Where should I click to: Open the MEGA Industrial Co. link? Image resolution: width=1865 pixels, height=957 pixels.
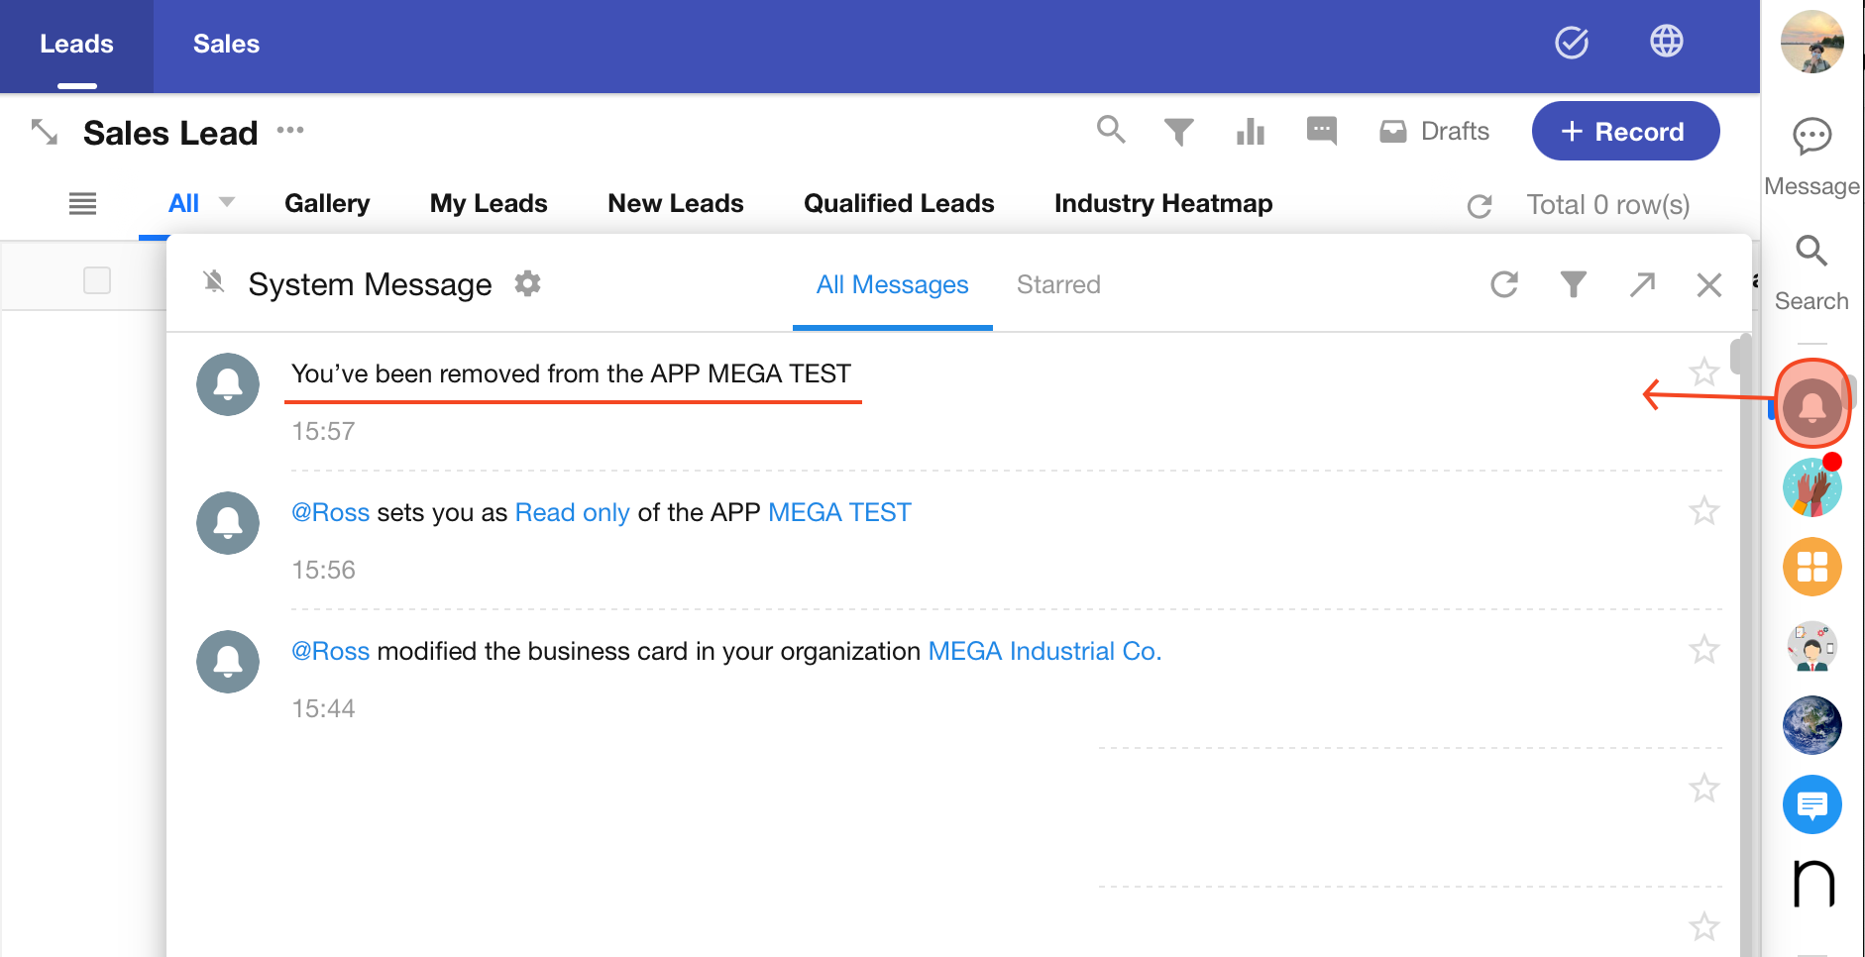(x=1044, y=651)
